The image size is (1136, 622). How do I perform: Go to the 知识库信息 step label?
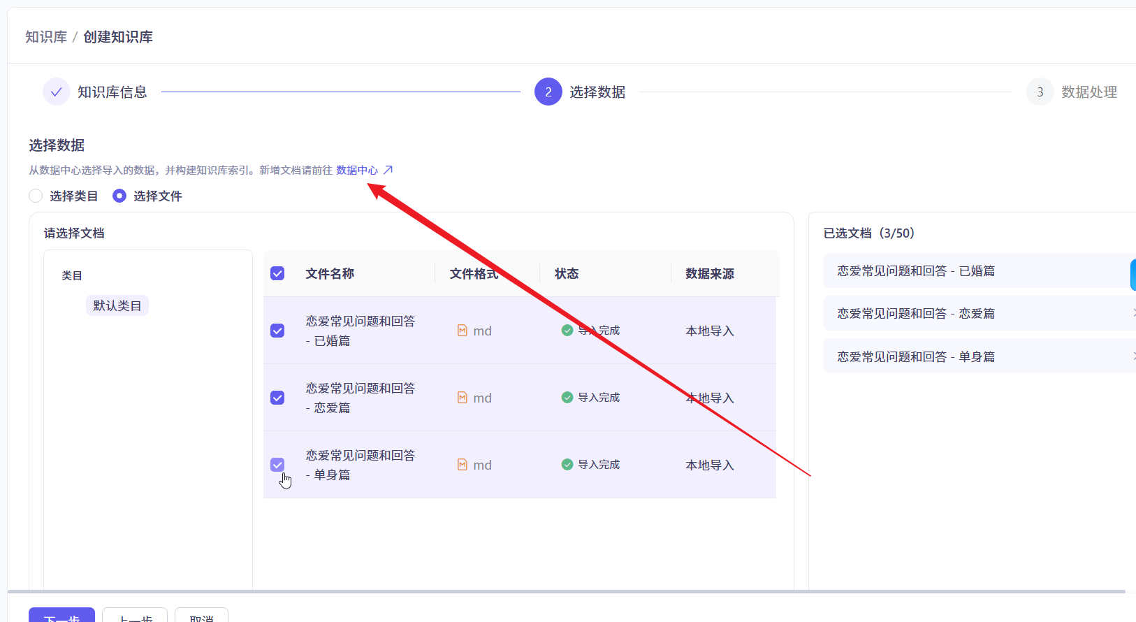[112, 92]
